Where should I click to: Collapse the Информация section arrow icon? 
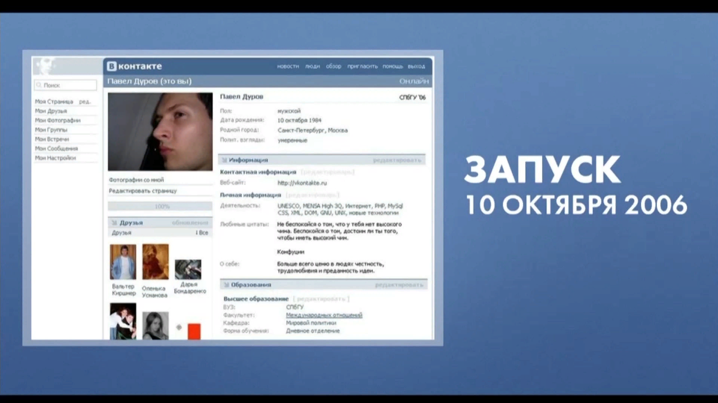[224, 160]
